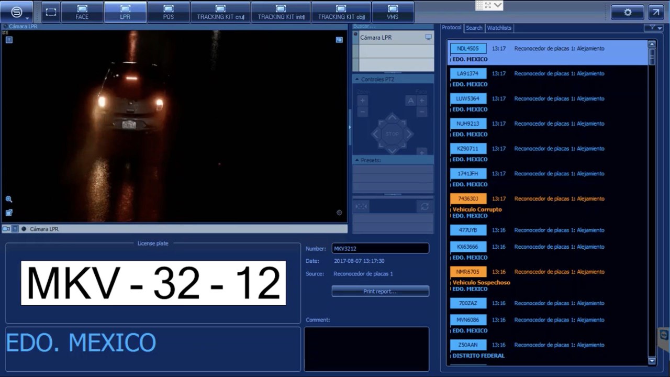670x377 pixels.
Task: Switch to the Watchlists tab
Action: click(499, 28)
